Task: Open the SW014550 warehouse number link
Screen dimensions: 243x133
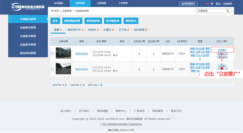Action: 81,54
